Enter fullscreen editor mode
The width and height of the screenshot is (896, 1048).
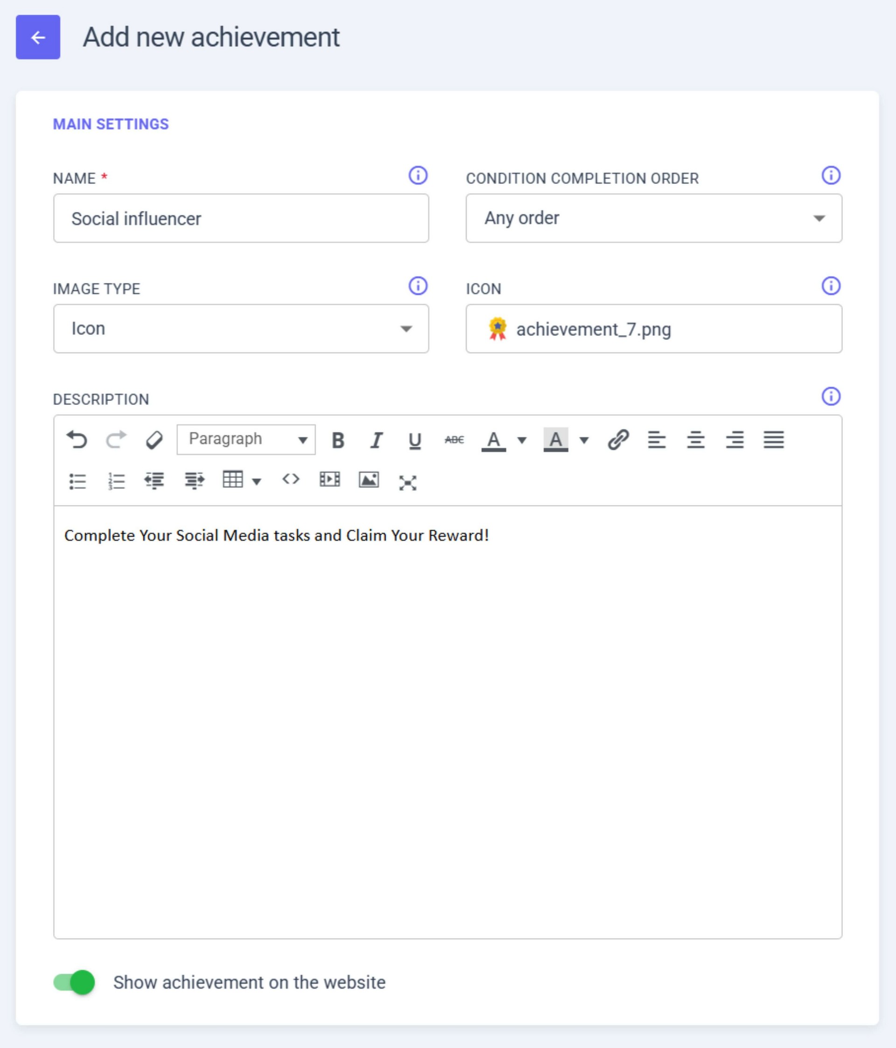pos(407,482)
